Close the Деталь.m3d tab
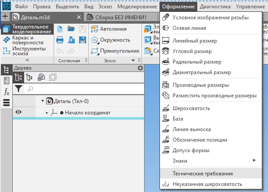This screenshot has height=192, width=268. pos(79,17)
